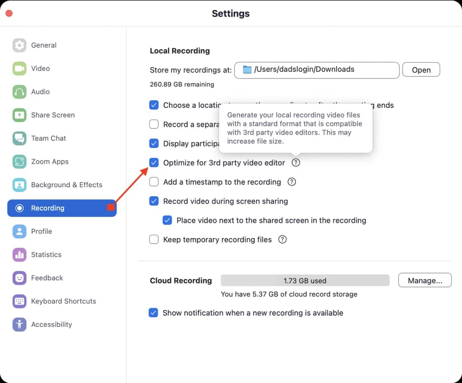Click the General gear icon in sidebar
This screenshot has height=383, width=462.
pyautogui.click(x=19, y=45)
